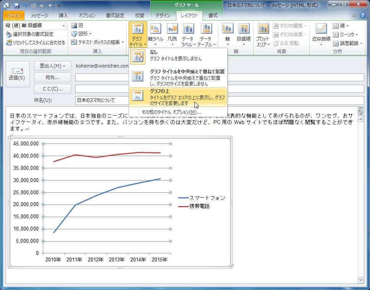Open the 線 lines dropdown
The width and height of the screenshot is (370, 290).
pyautogui.click(x=341, y=26)
